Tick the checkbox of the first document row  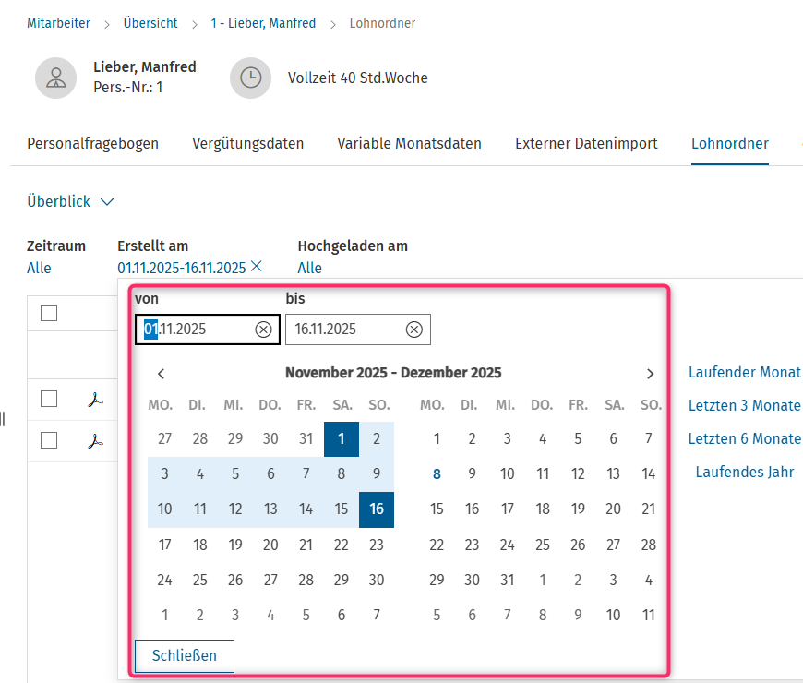pos(49,399)
